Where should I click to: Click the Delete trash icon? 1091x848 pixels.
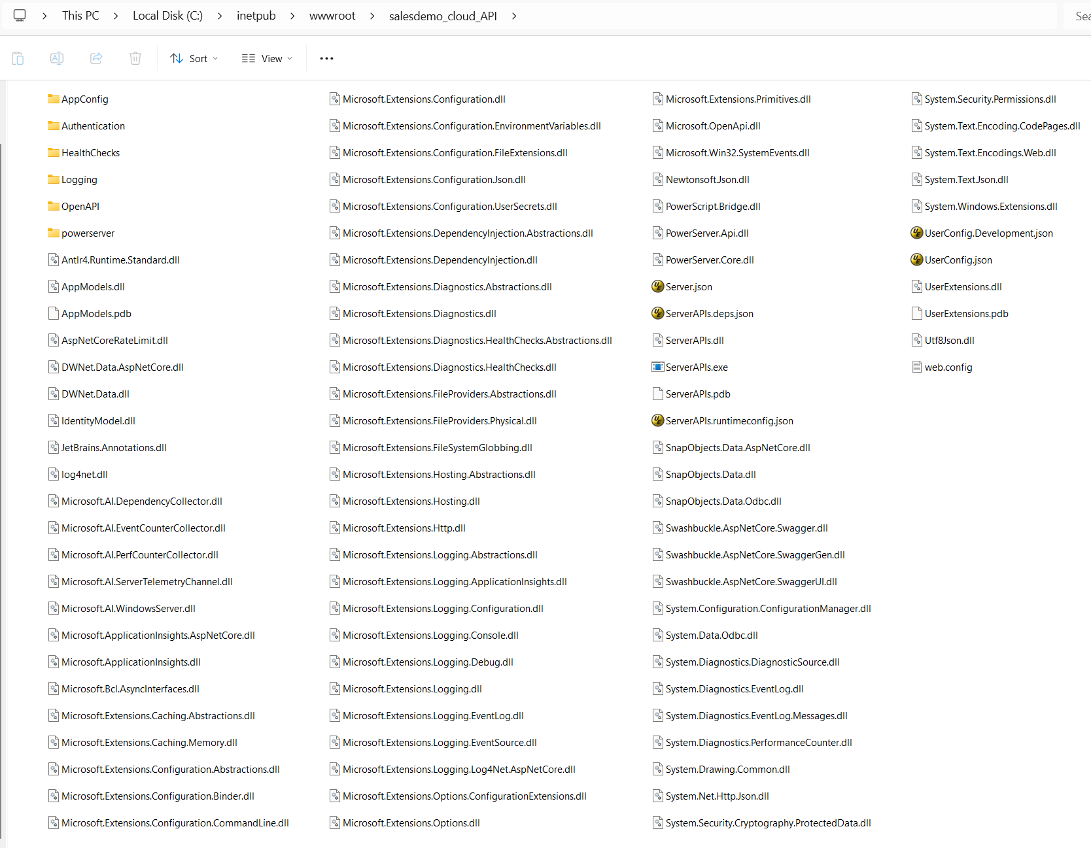point(135,58)
